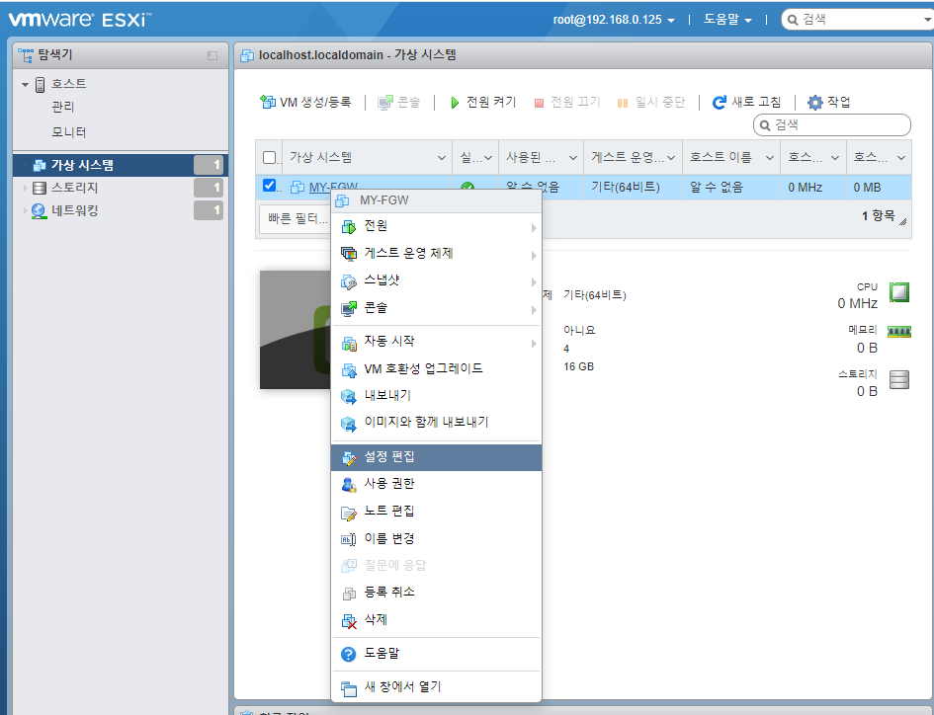
Task: Open the root@192.168.0.125 user dropdown
Action: (614, 20)
